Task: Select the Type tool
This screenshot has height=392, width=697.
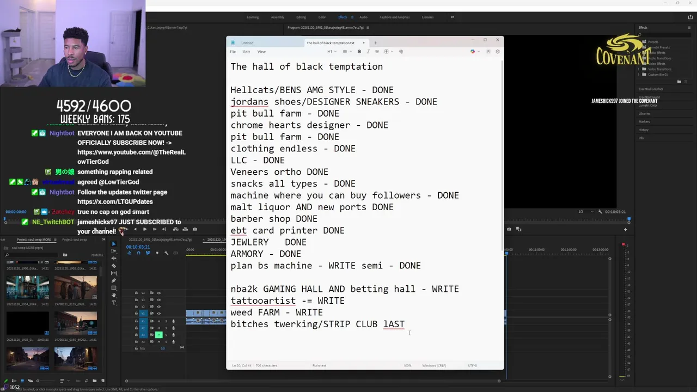Action: point(114,303)
